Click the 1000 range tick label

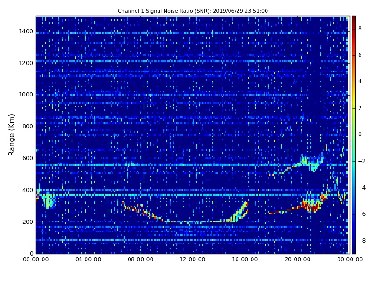pos(26,95)
